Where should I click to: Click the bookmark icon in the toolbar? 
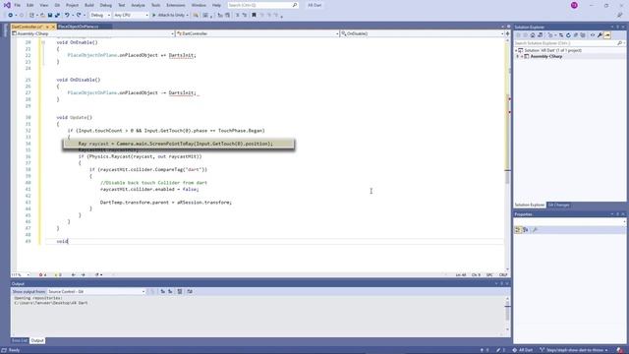(254, 15)
